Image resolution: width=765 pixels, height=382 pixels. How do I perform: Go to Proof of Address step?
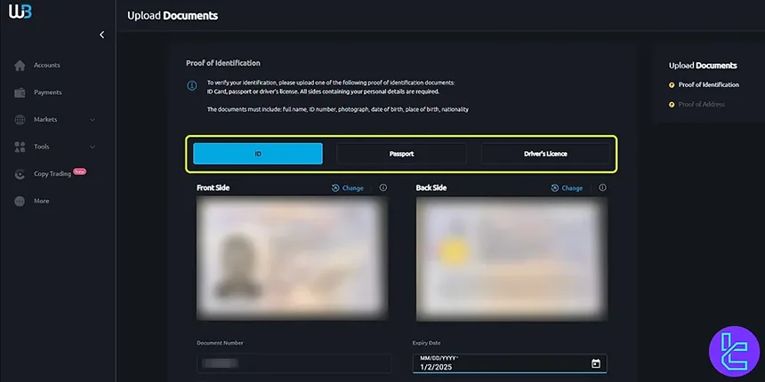coord(701,104)
